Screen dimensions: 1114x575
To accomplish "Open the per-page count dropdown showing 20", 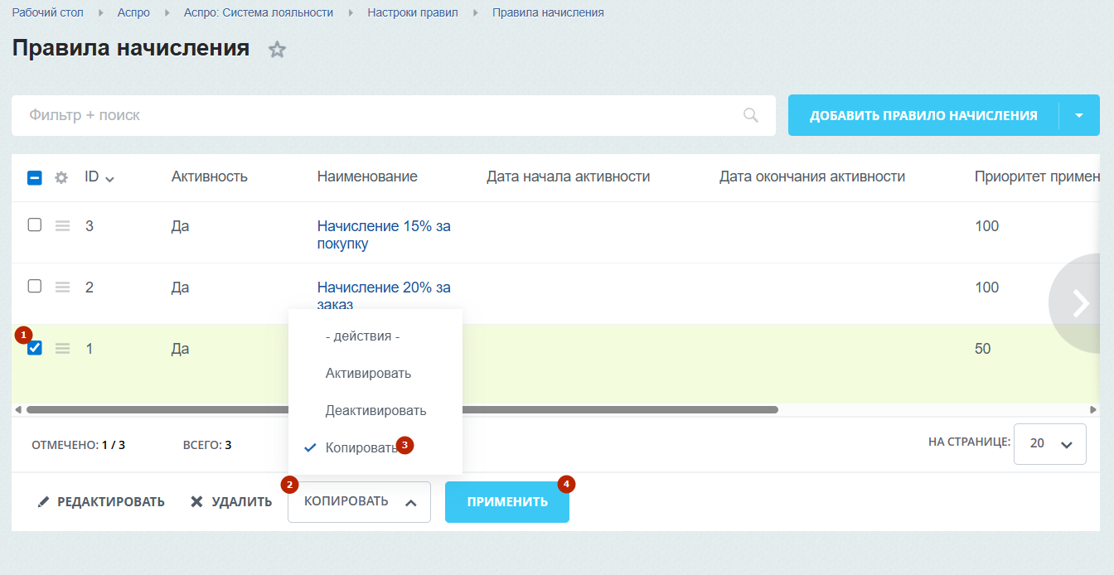I will [1049, 443].
